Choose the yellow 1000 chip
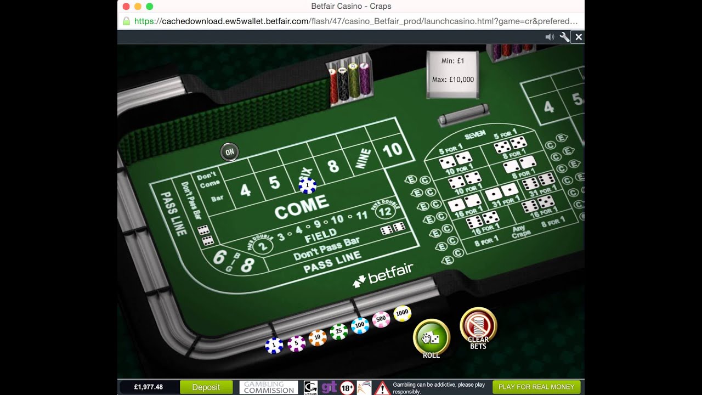 (402, 313)
